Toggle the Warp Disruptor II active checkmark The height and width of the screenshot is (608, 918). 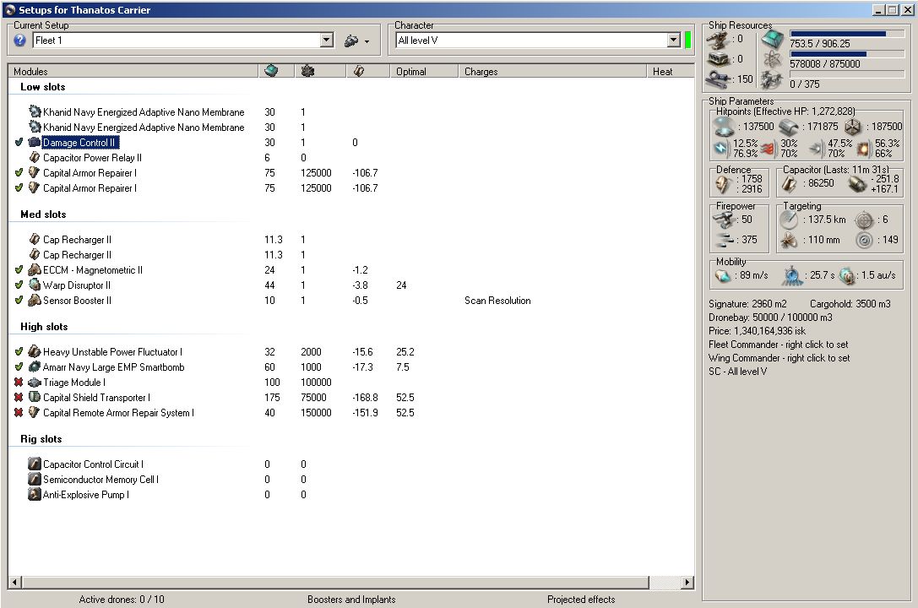point(19,285)
